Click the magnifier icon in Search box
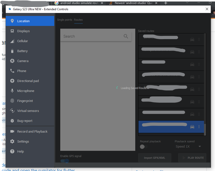215x171 pixels. click(x=126, y=36)
